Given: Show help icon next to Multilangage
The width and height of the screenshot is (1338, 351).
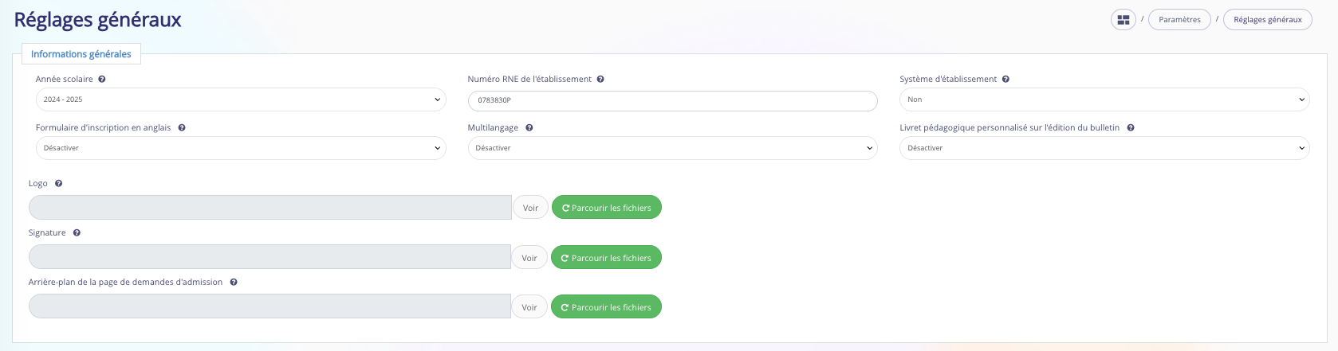Looking at the screenshot, I should coord(529,128).
